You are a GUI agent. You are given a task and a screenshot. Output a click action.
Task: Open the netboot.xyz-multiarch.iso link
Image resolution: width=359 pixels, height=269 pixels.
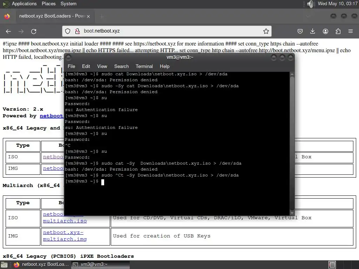point(65,218)
